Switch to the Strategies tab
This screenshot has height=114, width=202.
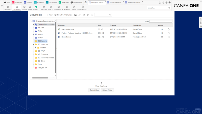tap(17, 2)
